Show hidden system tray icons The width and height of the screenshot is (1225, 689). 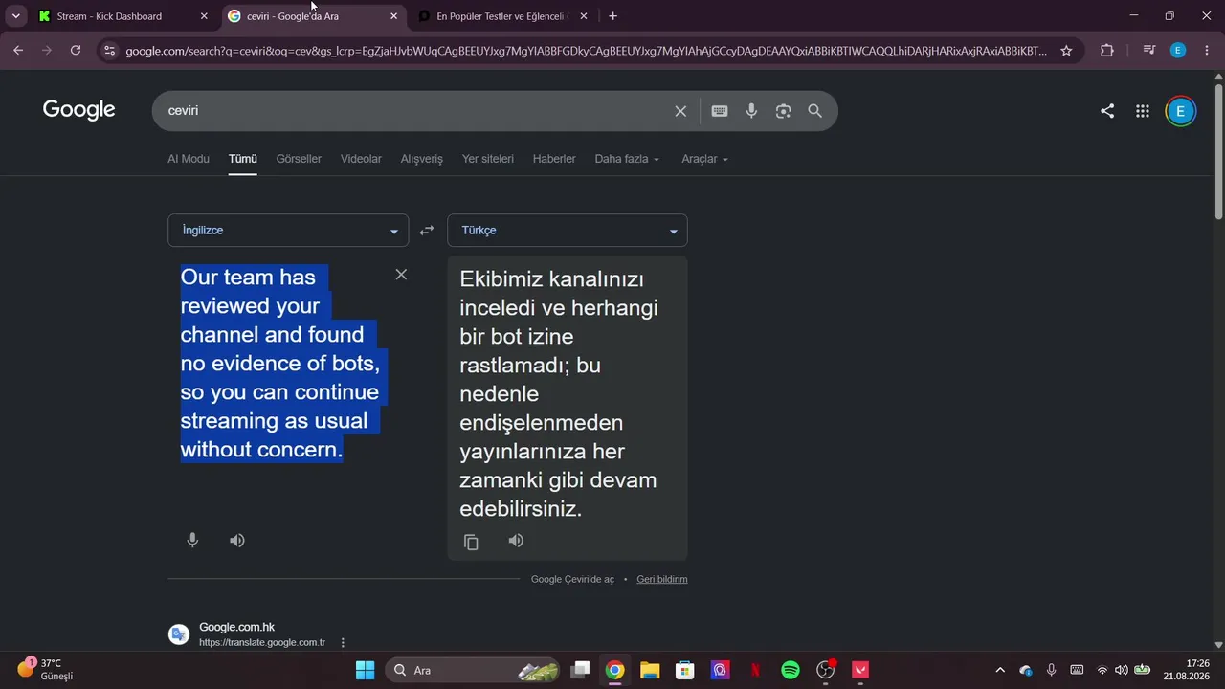coord(1000,670)
